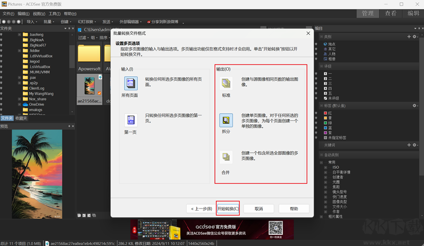Expand the .baofeng folder tree node
This screenshot has width=424, height=246.
click(20, 34)
